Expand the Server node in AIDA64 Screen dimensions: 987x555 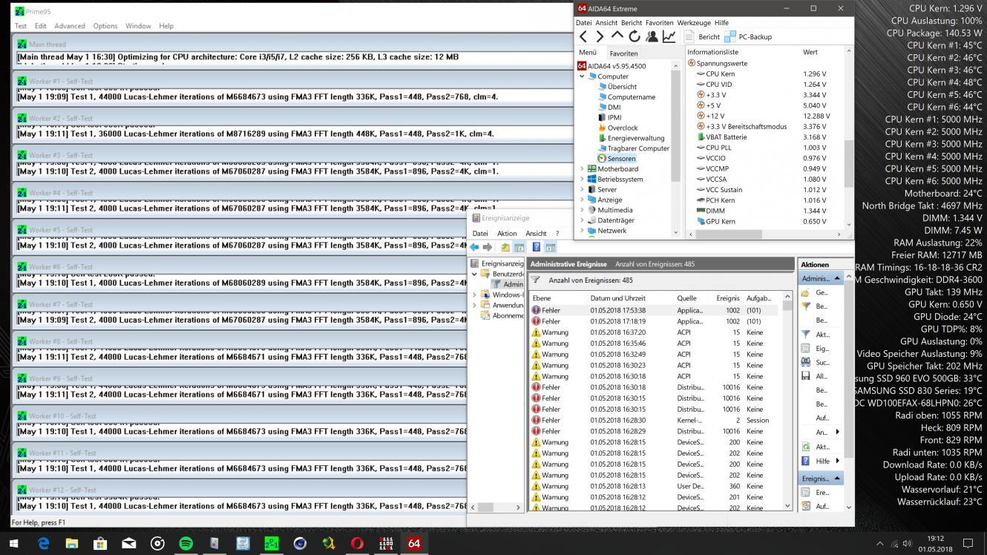pyautogui.click(x=582, y=189)
